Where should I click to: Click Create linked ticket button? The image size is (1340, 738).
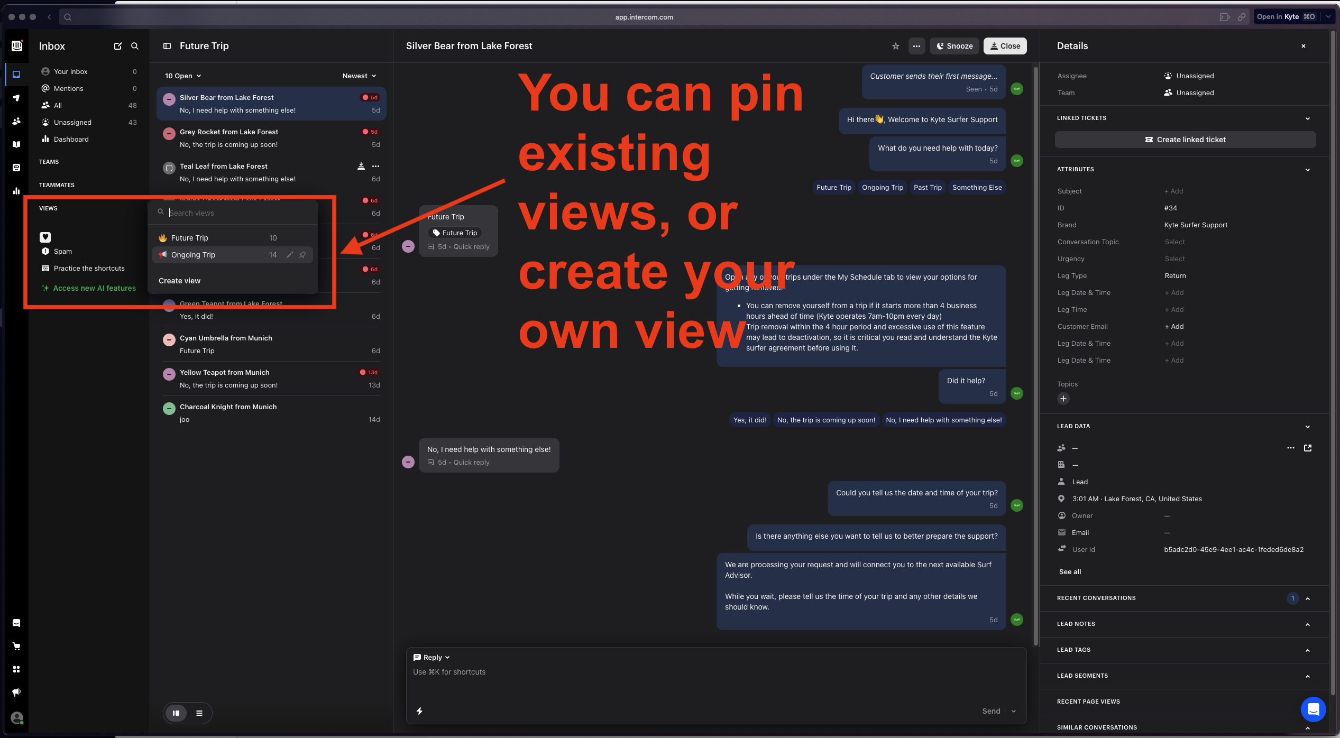(x=1185, y=140)
